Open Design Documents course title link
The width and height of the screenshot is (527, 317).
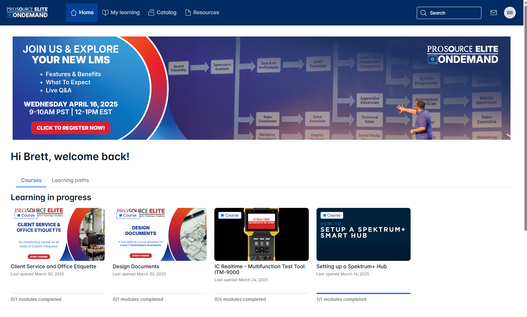[136, 266]
